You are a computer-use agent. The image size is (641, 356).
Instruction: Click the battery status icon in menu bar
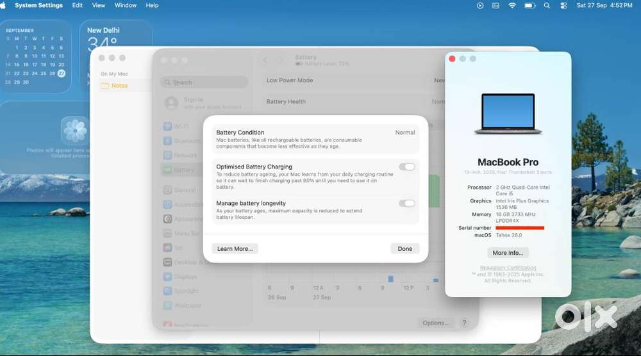(529, 5)
